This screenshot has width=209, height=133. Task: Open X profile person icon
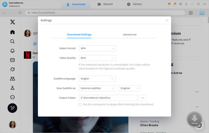pyautogui.click(x=13, y=88)
